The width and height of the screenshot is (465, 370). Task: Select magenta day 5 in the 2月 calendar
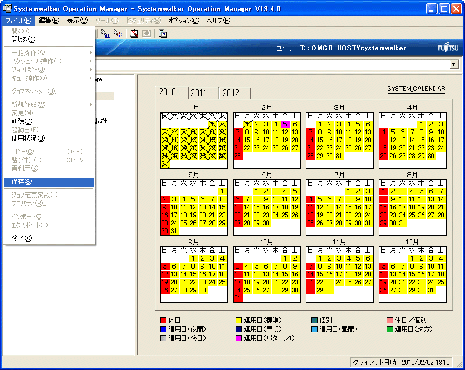(x=285, y=124)
